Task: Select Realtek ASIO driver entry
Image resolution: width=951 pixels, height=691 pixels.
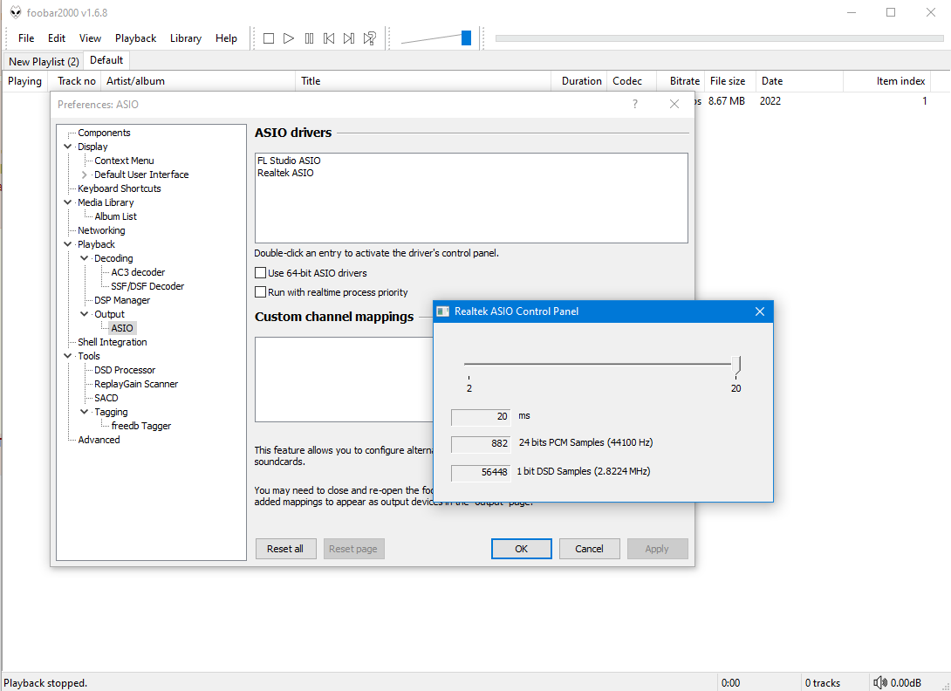Action: (x=285, y=173)
